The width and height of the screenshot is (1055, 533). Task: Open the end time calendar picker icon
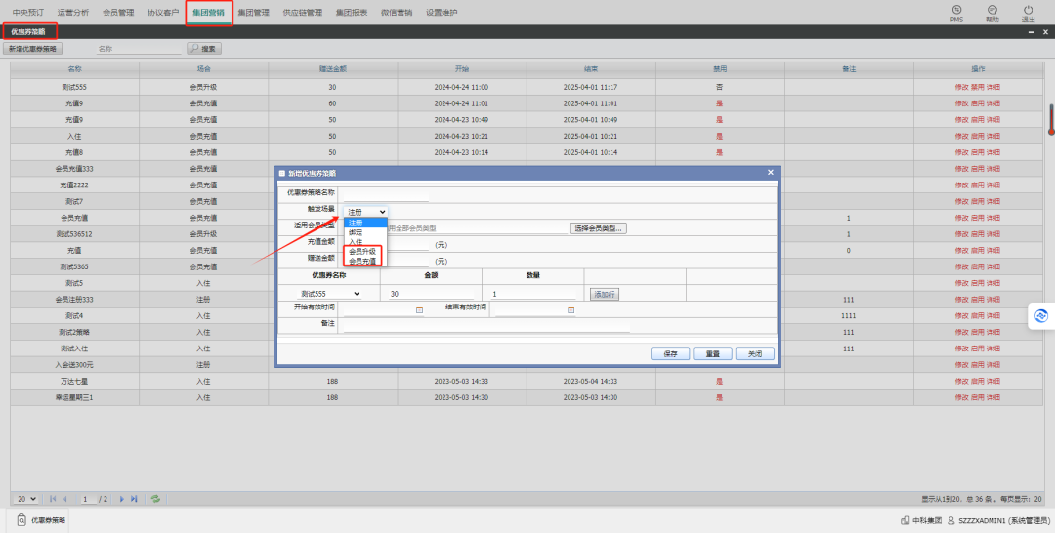coord(570,309)
